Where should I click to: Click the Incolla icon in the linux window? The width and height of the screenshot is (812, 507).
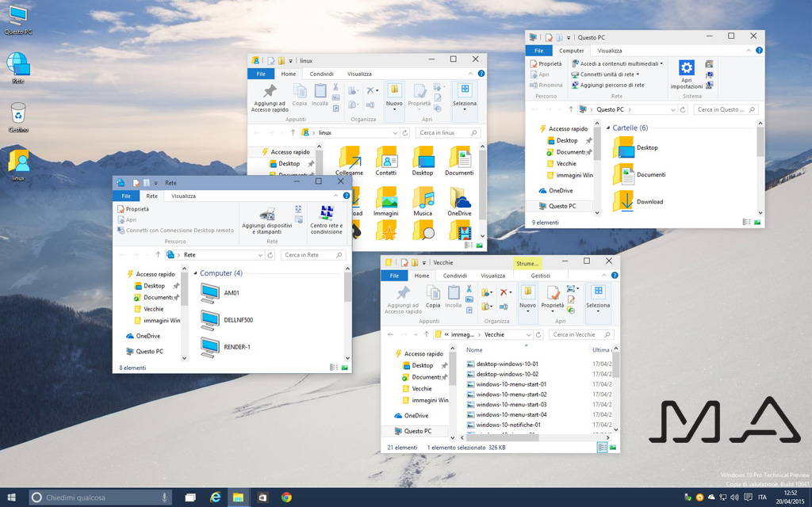click(320, 95)
